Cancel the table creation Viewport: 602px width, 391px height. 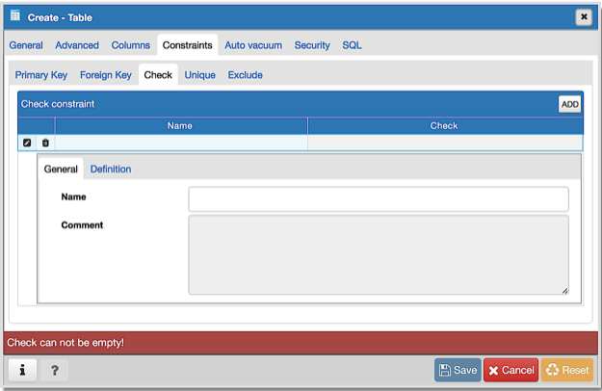pos(510,370)
